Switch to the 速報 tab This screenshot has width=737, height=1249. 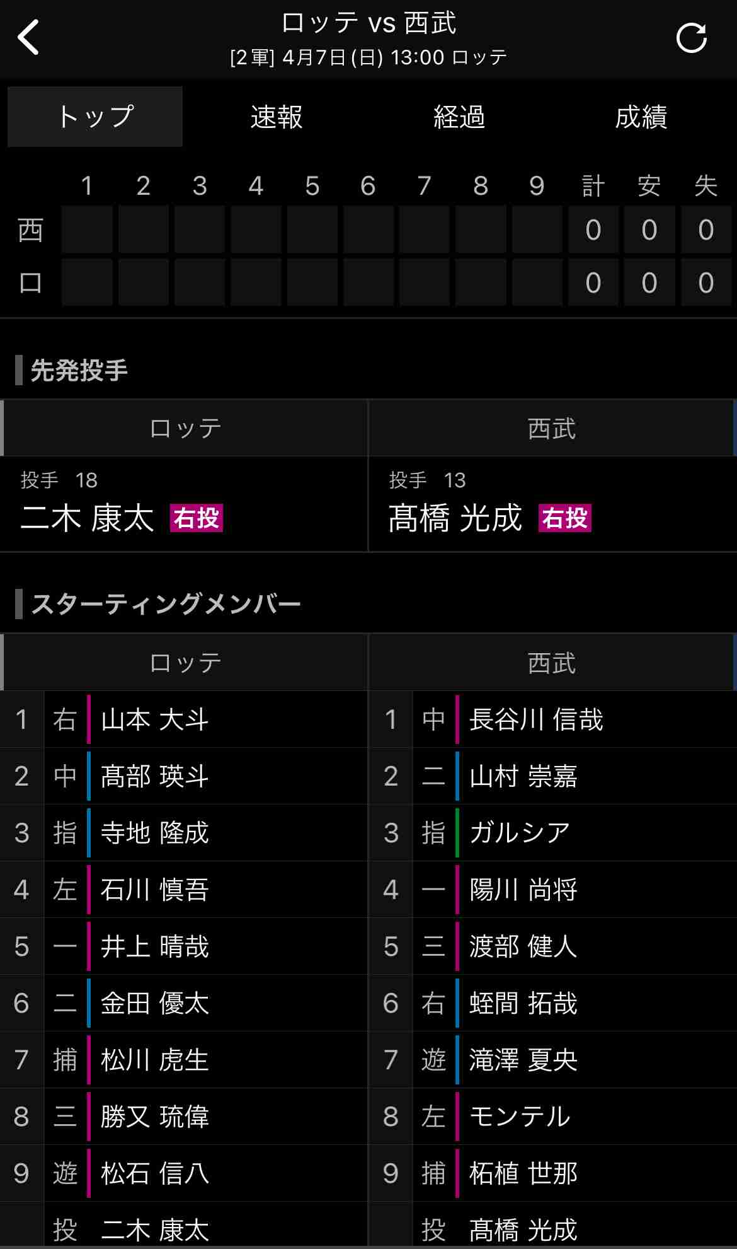[277, 117]
